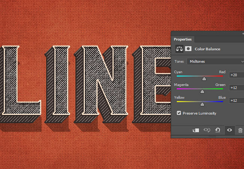
Task: Delete adjustment layer with trash icon
Action: pos(240,130)
